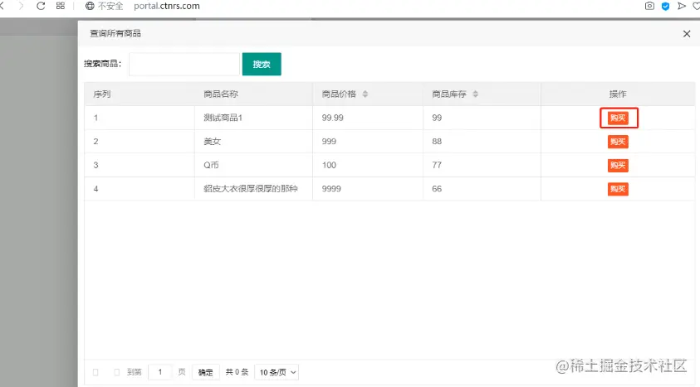This screenshot has width=700, height=387.
Task: Click the browser forward arrow
Action: [21, 7]
